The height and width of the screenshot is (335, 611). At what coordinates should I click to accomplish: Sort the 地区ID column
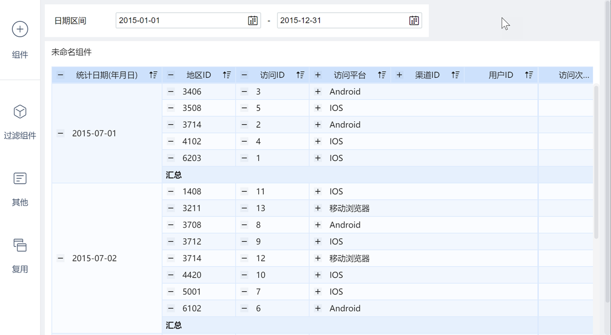(227, 75)
